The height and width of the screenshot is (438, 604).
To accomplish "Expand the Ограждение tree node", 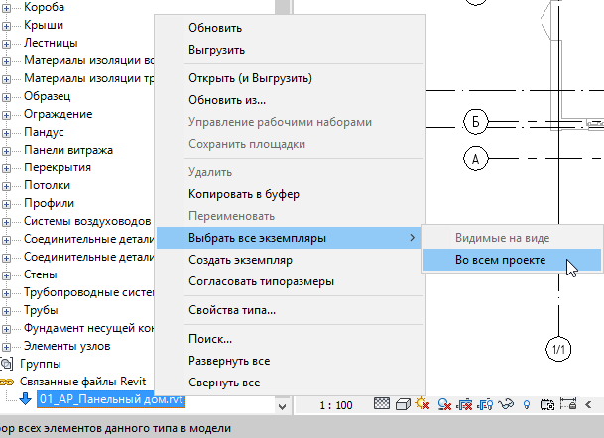I will tap(6, 115).
